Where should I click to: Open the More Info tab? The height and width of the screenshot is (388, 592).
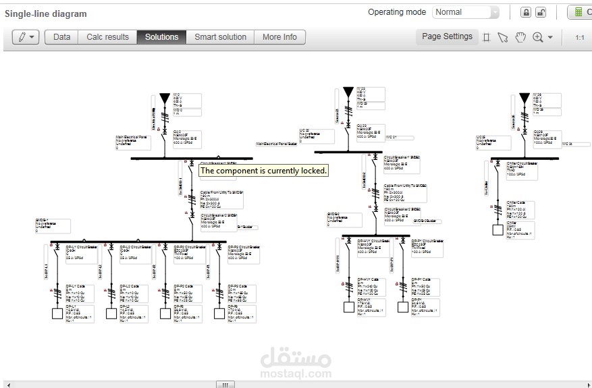coord(279,37)
